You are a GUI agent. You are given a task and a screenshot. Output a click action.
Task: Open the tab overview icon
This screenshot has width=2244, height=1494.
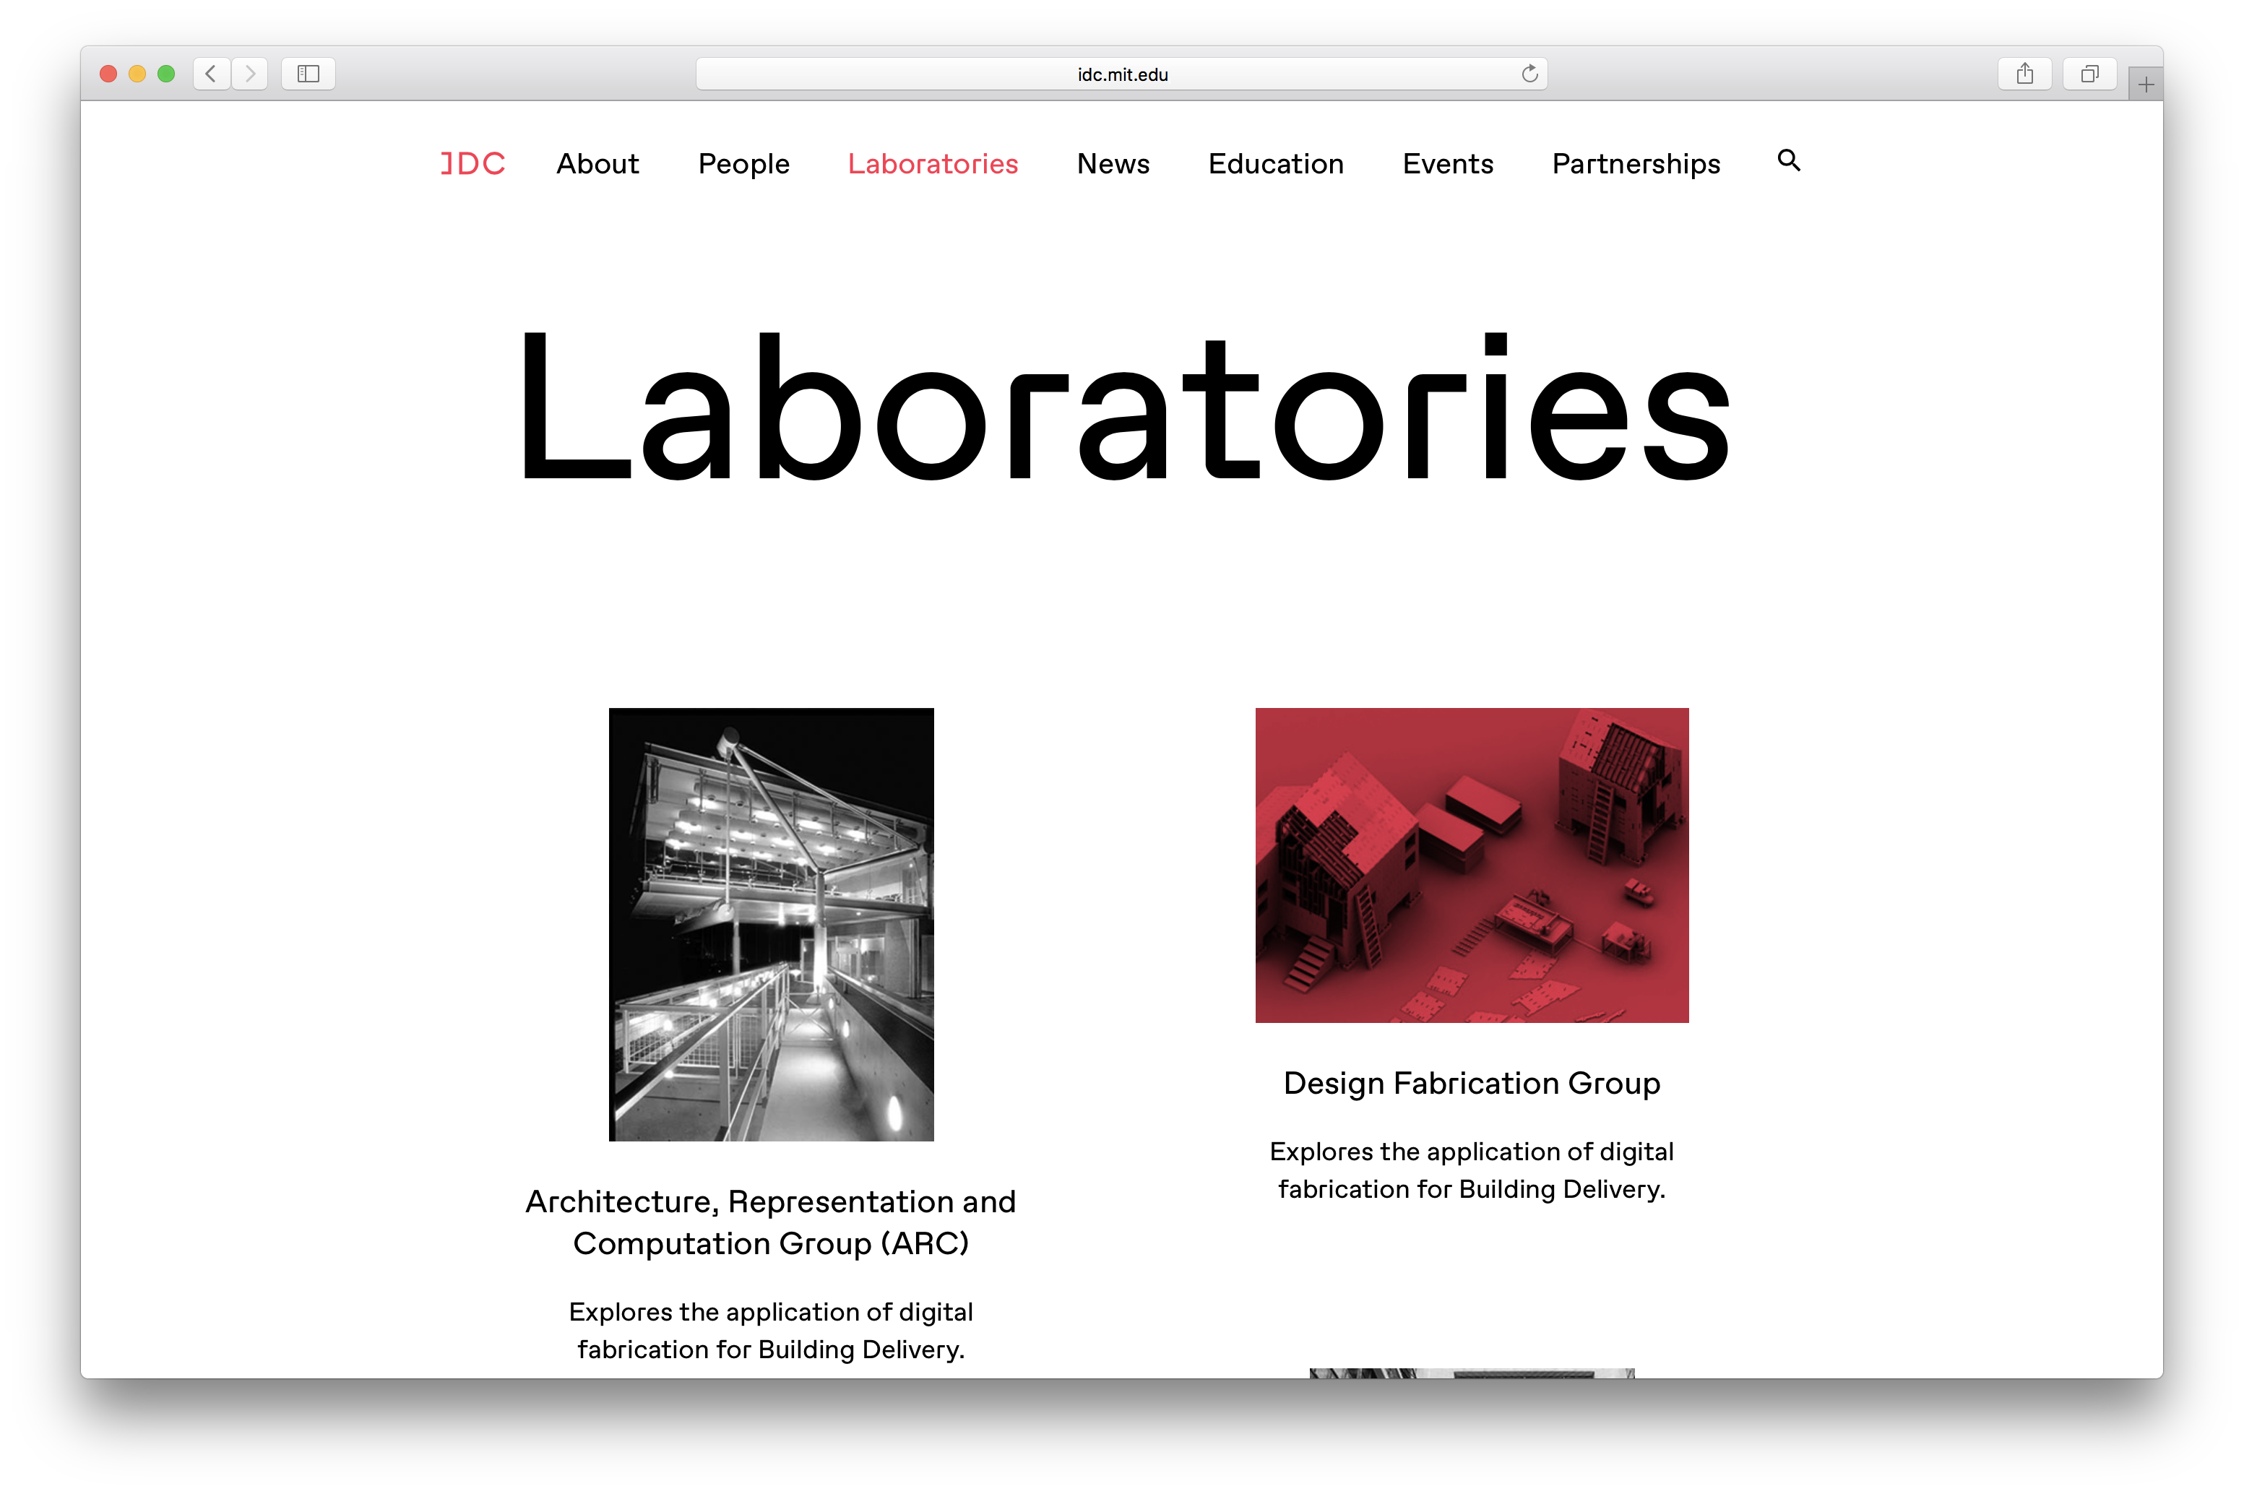pyautogui.click(x=2089, y=74)
